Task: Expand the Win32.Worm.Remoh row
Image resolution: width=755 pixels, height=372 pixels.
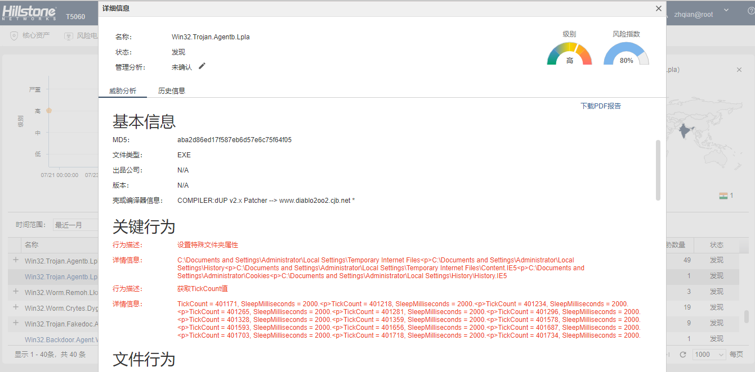Action: point(16,292)
